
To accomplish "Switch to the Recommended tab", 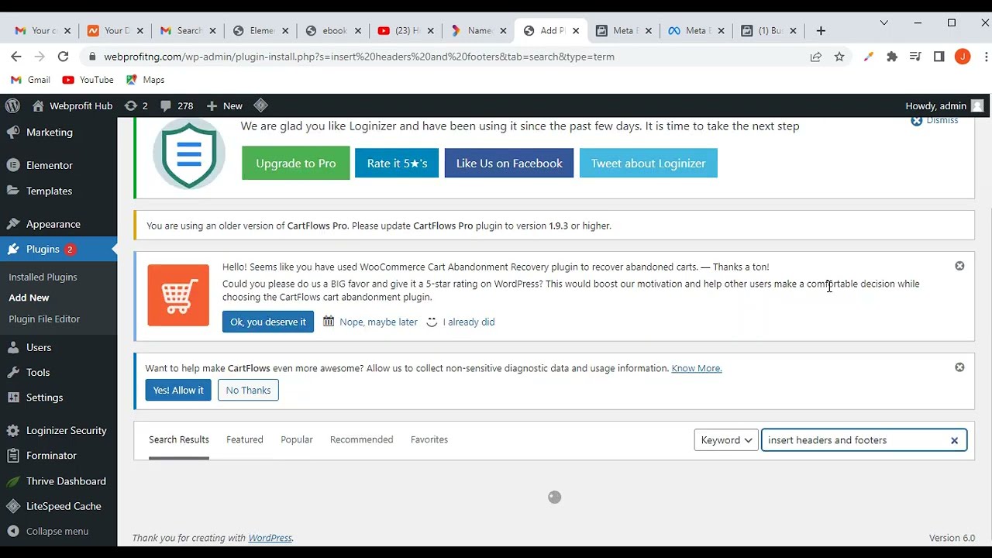I will 362,439.
